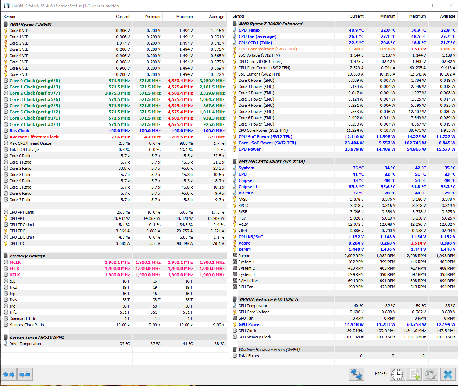Click the right pane Sensor column header
458x386 pixels.
tap(282, 16)
